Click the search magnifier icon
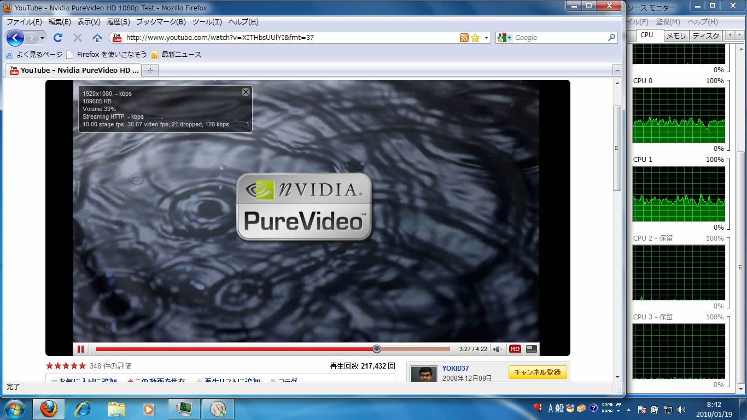This screenshot has width=747, height=420. point(612,38)
